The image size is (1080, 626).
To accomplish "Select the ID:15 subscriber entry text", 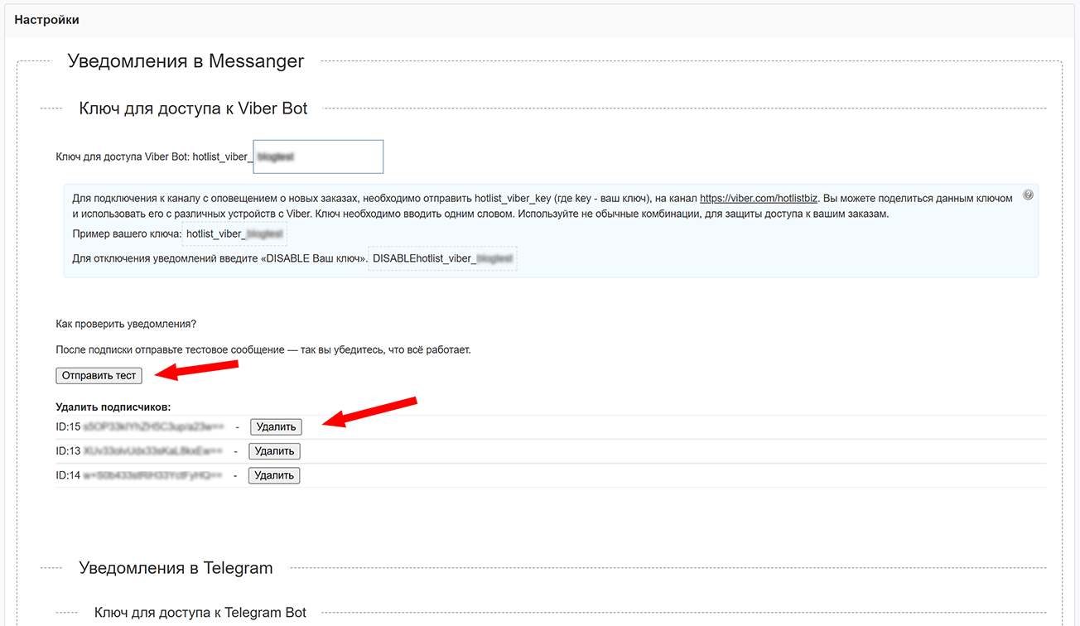I will coord(139,427).
